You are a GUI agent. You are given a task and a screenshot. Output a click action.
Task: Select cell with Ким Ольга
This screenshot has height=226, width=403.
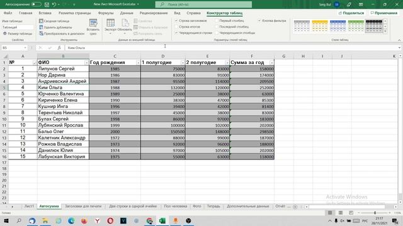click(63, 88)
